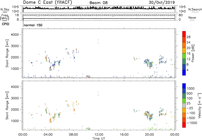The image size is (202, 140).
Task: Select the "−1000" tick on the Velocity colorbar
Action: click(192, 123)
